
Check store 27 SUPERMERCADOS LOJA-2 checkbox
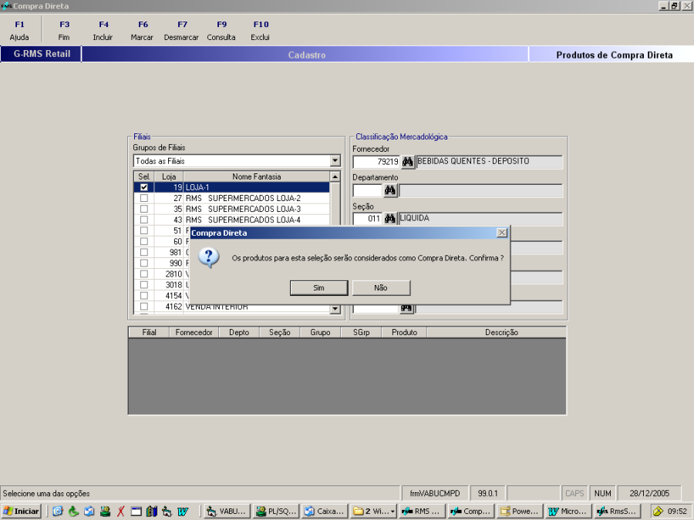point(144,198)
